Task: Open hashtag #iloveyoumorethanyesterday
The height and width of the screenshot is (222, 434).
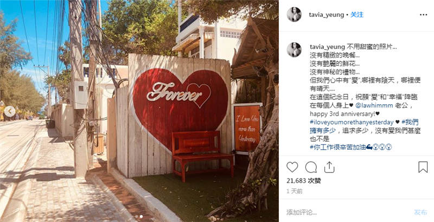Action: pos(352,122)
